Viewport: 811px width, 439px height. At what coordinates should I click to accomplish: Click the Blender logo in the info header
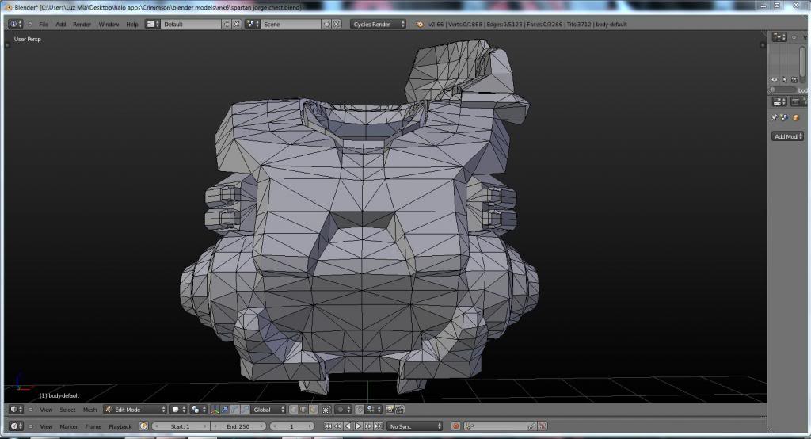pyautogui.click(x=420, y=24)
